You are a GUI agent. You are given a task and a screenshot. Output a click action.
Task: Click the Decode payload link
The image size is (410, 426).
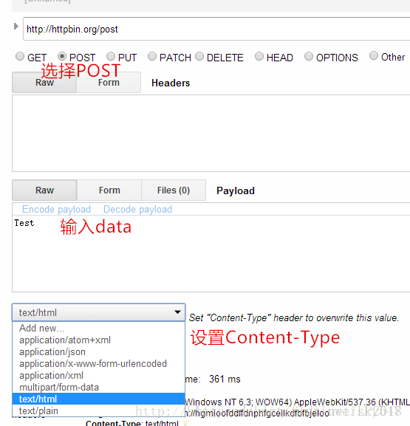click(137, 209)
